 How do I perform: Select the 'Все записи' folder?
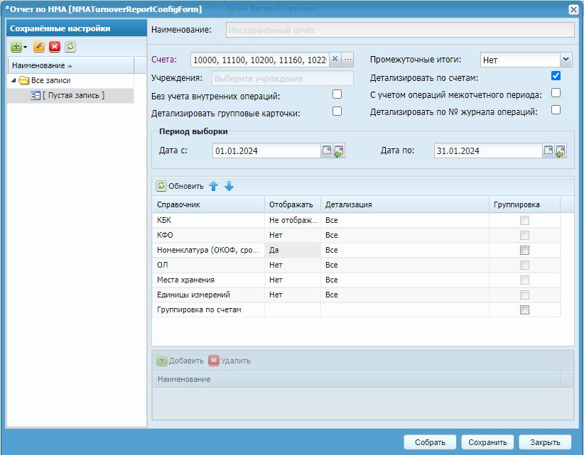pyautogui.click(x=50, y=80)
